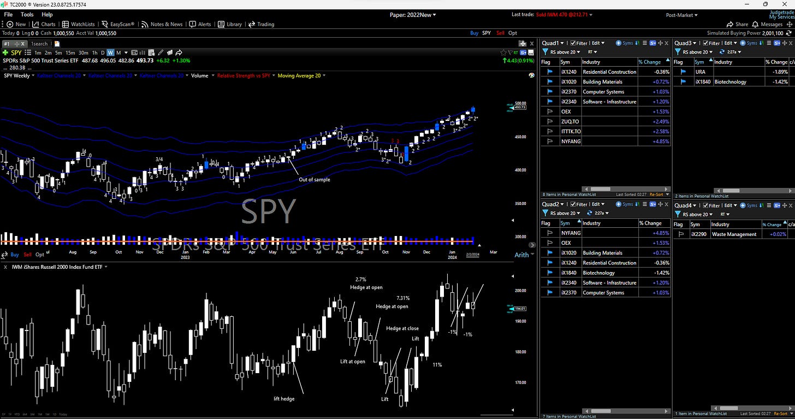Toggle flag for URA in Quad3

pos(682,72)
